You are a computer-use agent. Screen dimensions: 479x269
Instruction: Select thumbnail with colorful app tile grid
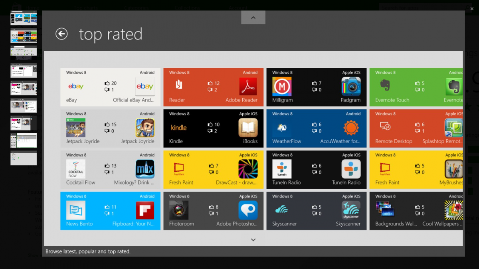click(24, 36)
